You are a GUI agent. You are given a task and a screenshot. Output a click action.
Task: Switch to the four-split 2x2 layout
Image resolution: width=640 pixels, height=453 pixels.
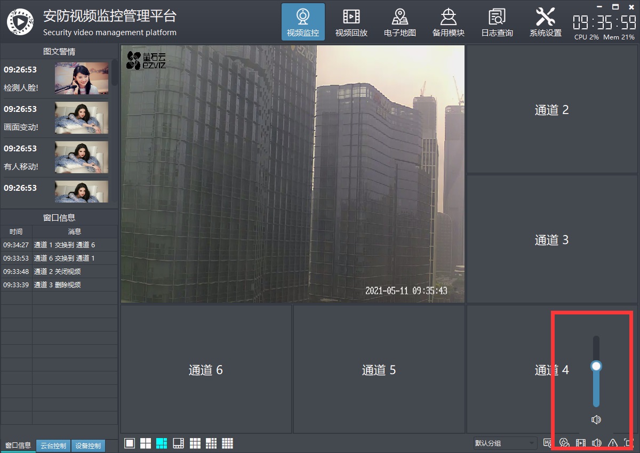(x=146, y=443)
